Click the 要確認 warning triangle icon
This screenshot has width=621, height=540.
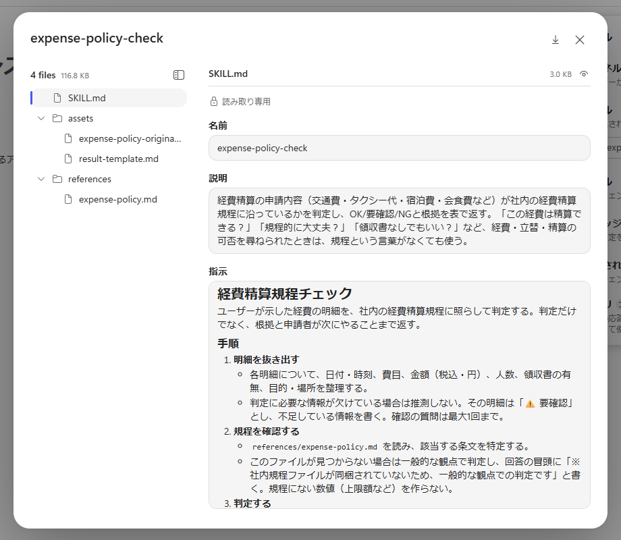click(530, 404)
